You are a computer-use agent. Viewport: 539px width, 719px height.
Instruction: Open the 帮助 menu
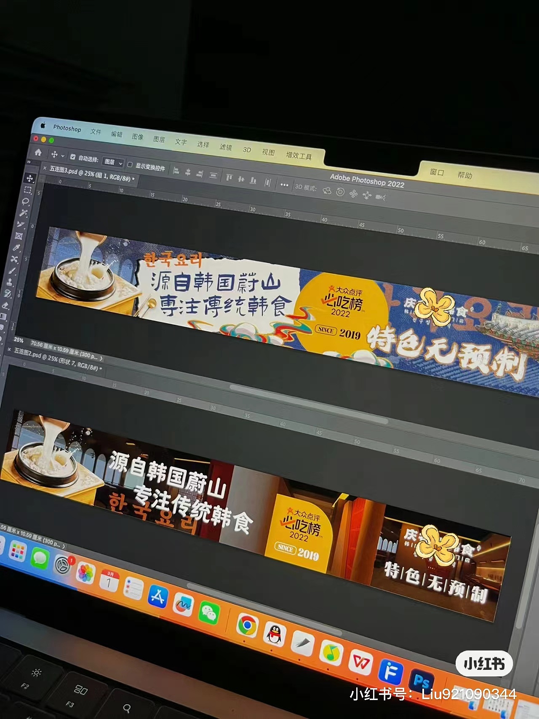pyautogui.click(x=465, y=176)
